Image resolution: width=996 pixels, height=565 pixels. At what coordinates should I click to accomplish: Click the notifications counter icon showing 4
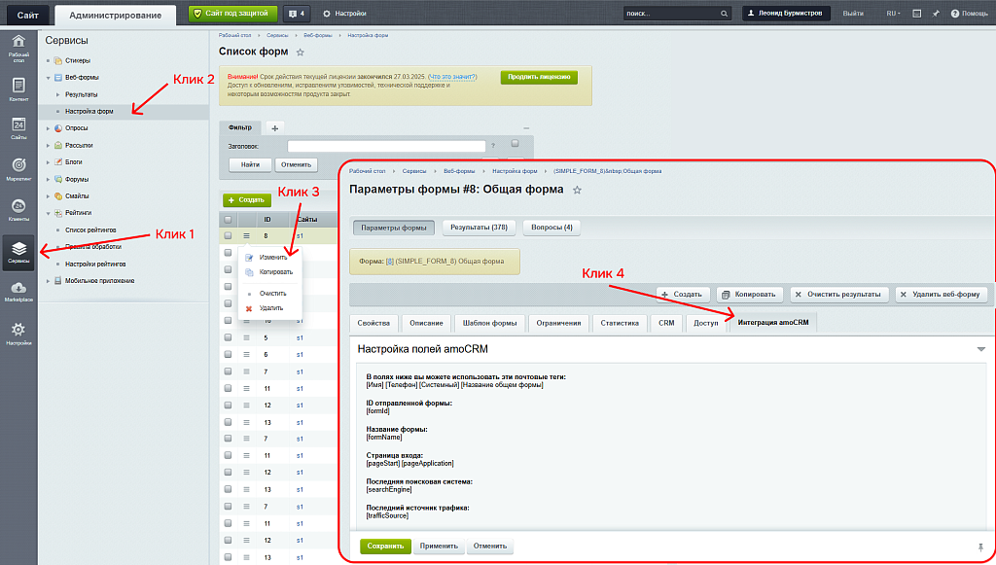tap(297, 14)
